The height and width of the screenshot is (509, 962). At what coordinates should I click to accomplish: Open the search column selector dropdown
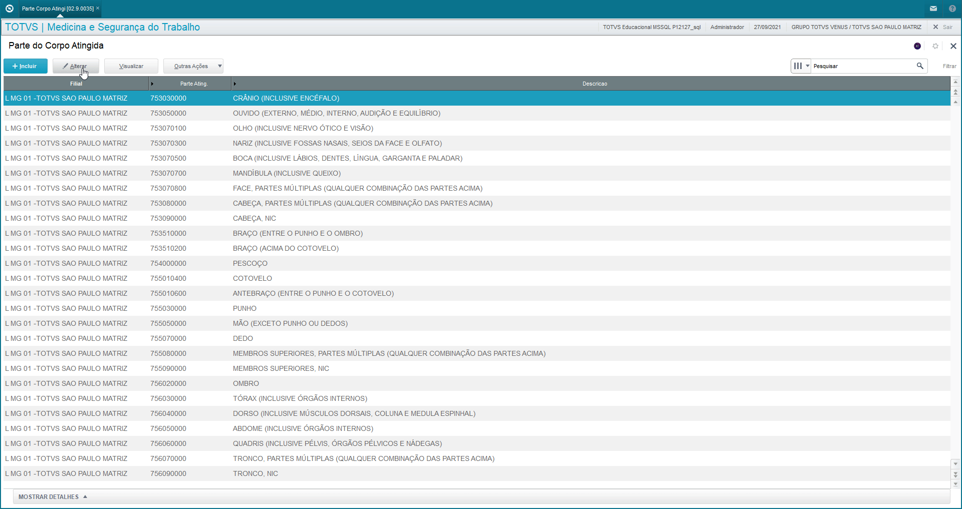pos(801,66)
